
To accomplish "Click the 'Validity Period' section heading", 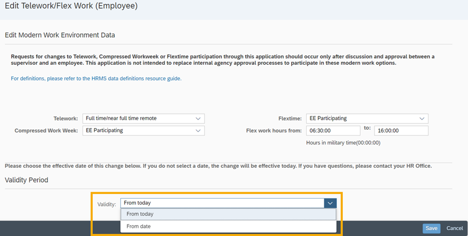I will (26, 180).
